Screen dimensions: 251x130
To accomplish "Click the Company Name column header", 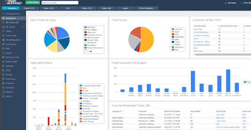I will click(199, 26).
